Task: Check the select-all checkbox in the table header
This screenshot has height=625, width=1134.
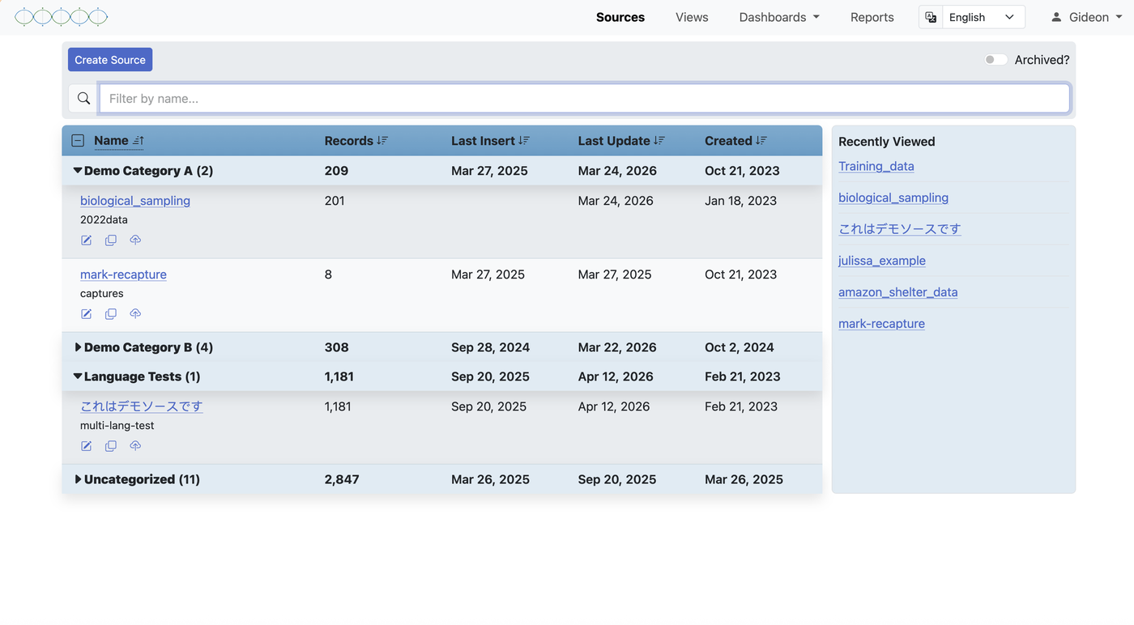Action: tap(78, 140)
